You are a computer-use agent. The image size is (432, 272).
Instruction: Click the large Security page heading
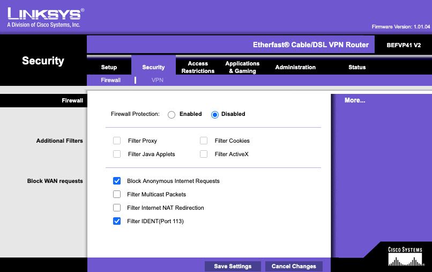43,61
